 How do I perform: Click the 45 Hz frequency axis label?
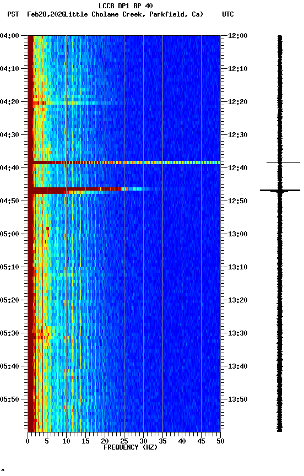pyautogui.click(x=201, y=441)
